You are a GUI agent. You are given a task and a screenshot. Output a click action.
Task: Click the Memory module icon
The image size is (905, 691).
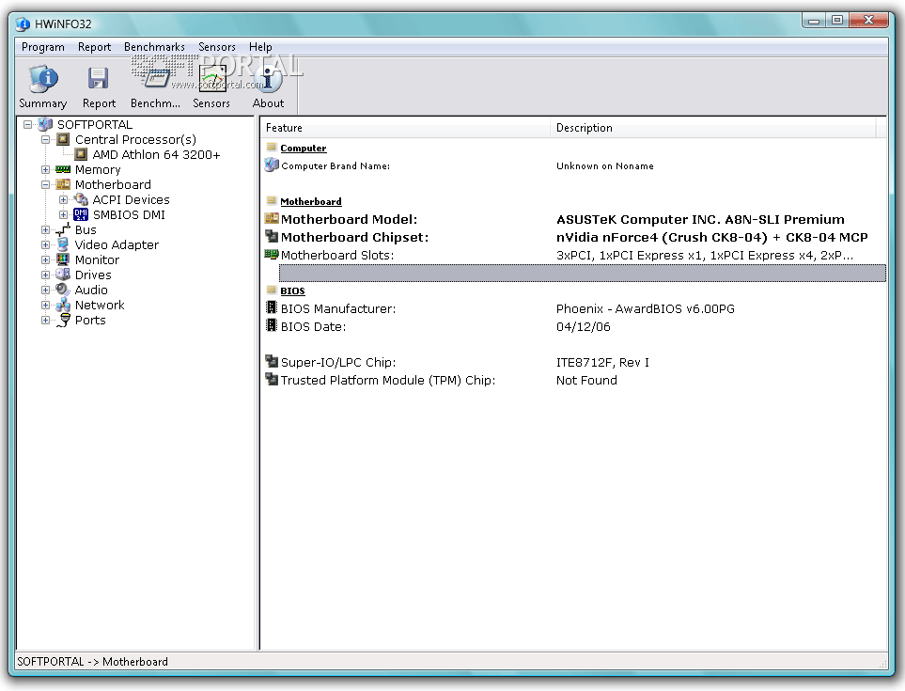pyautogui.click(x=63, y=170)
